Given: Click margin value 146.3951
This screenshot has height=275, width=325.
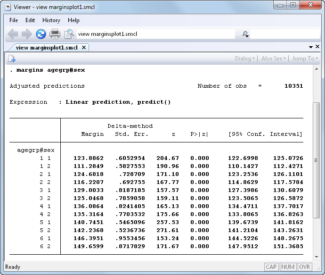Looking at the screenshot, I should coord(89,238).
